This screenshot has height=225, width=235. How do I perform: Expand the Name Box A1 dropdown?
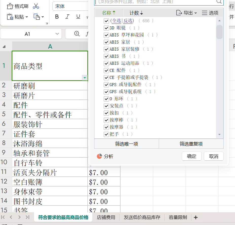[x=57, y=34]
